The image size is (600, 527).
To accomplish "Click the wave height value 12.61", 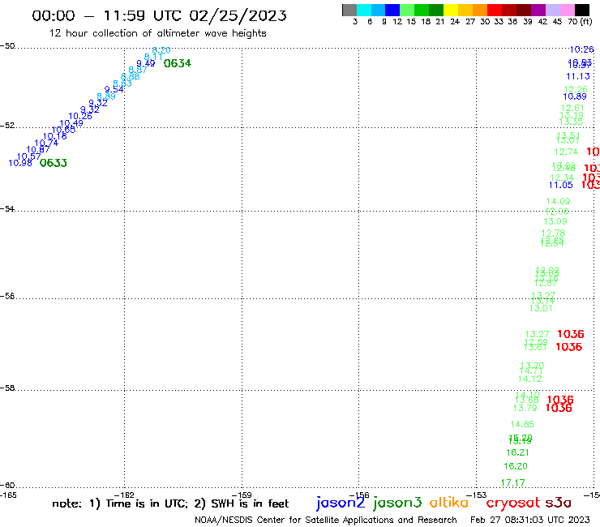I will [x=572, y=109].
